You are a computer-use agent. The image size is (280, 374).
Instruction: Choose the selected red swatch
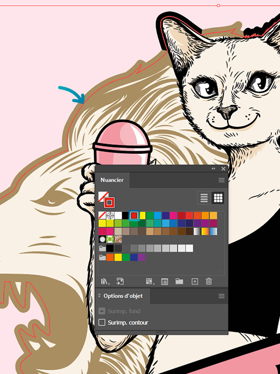134,216
